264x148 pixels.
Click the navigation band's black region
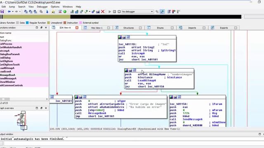pyautogui.click(x=156, y=16)
